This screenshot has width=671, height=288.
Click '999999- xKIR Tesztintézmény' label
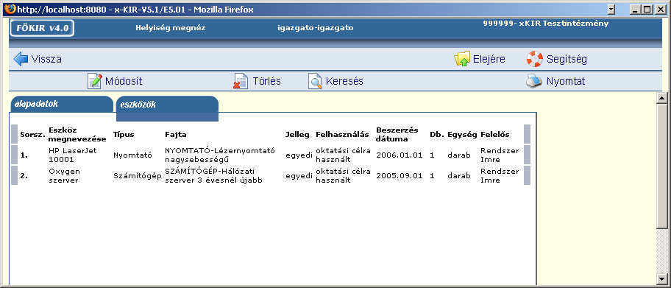click(x=546, y=24)
